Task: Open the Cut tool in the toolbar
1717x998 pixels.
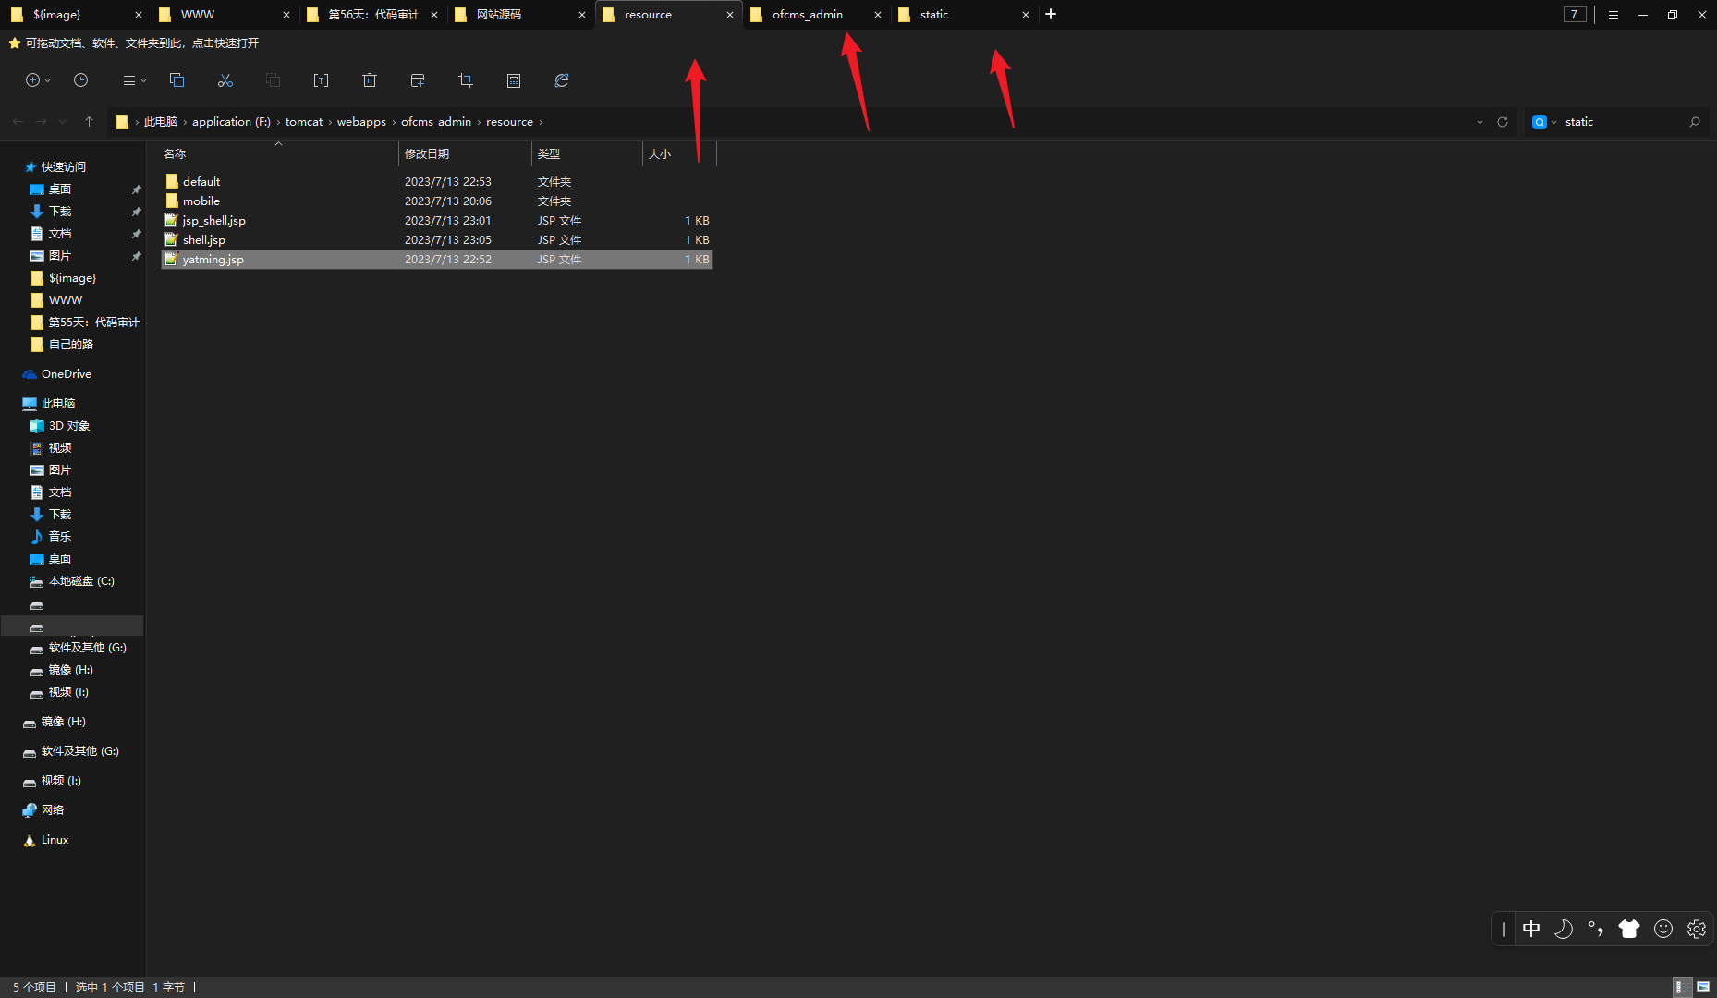Action: point(225,80)
